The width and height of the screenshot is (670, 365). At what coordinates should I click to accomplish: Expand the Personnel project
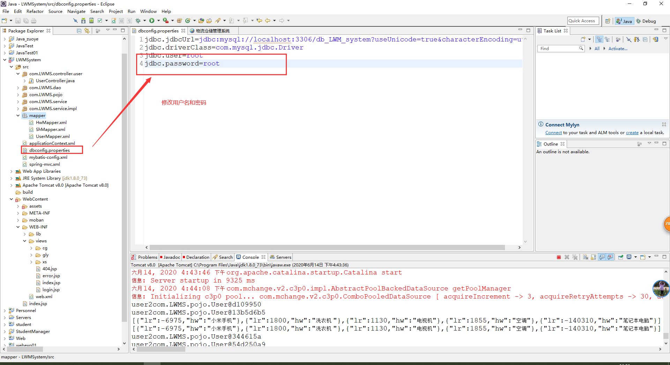[x=5, y=311]
